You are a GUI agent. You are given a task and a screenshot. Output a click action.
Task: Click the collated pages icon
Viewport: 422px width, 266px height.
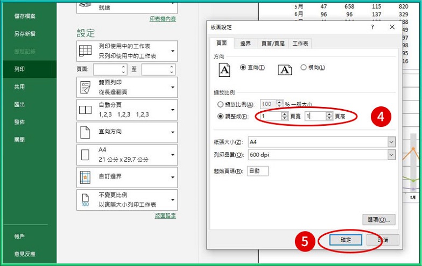pos(85,110)
